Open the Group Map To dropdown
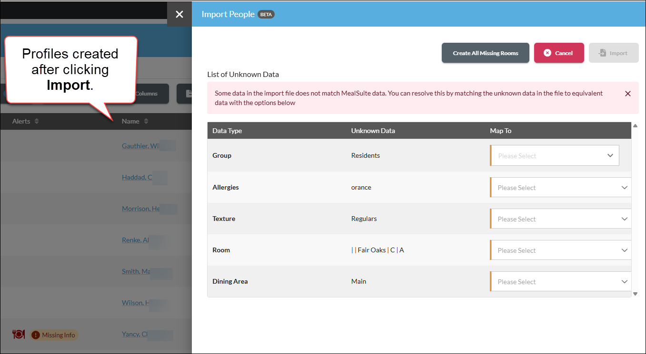Image resolution: width=646 pixels, height=354 pixels. (555, 155)
